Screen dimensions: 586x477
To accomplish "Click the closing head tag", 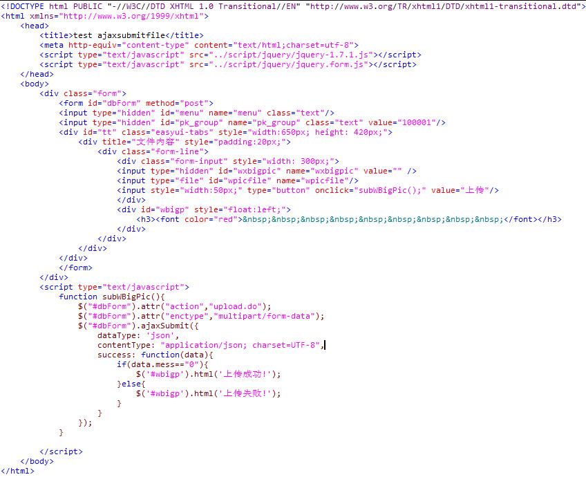I will (37, 74).
